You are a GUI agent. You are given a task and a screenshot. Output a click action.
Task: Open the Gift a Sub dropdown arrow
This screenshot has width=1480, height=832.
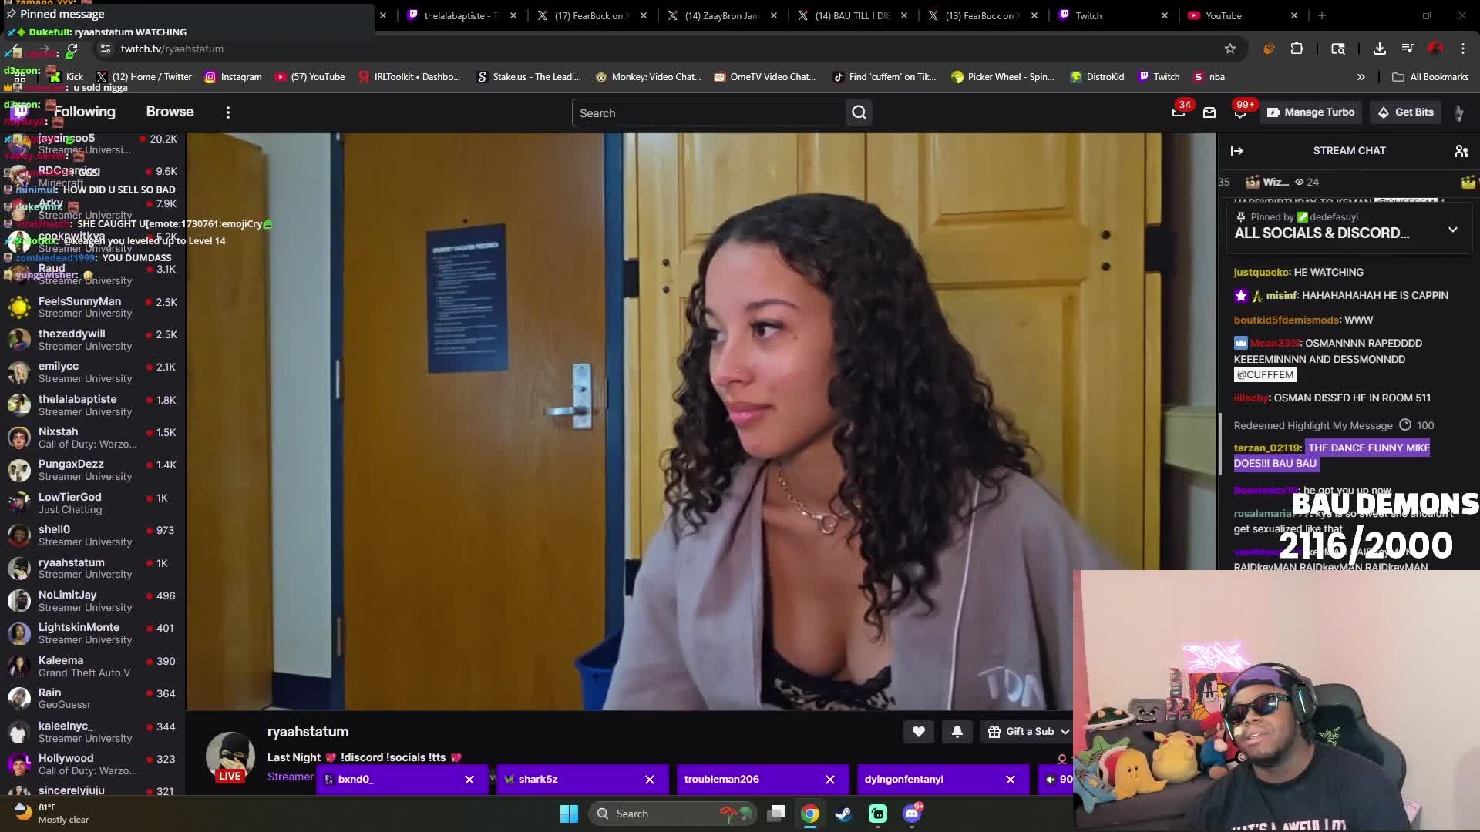[x=1065, y=732]
